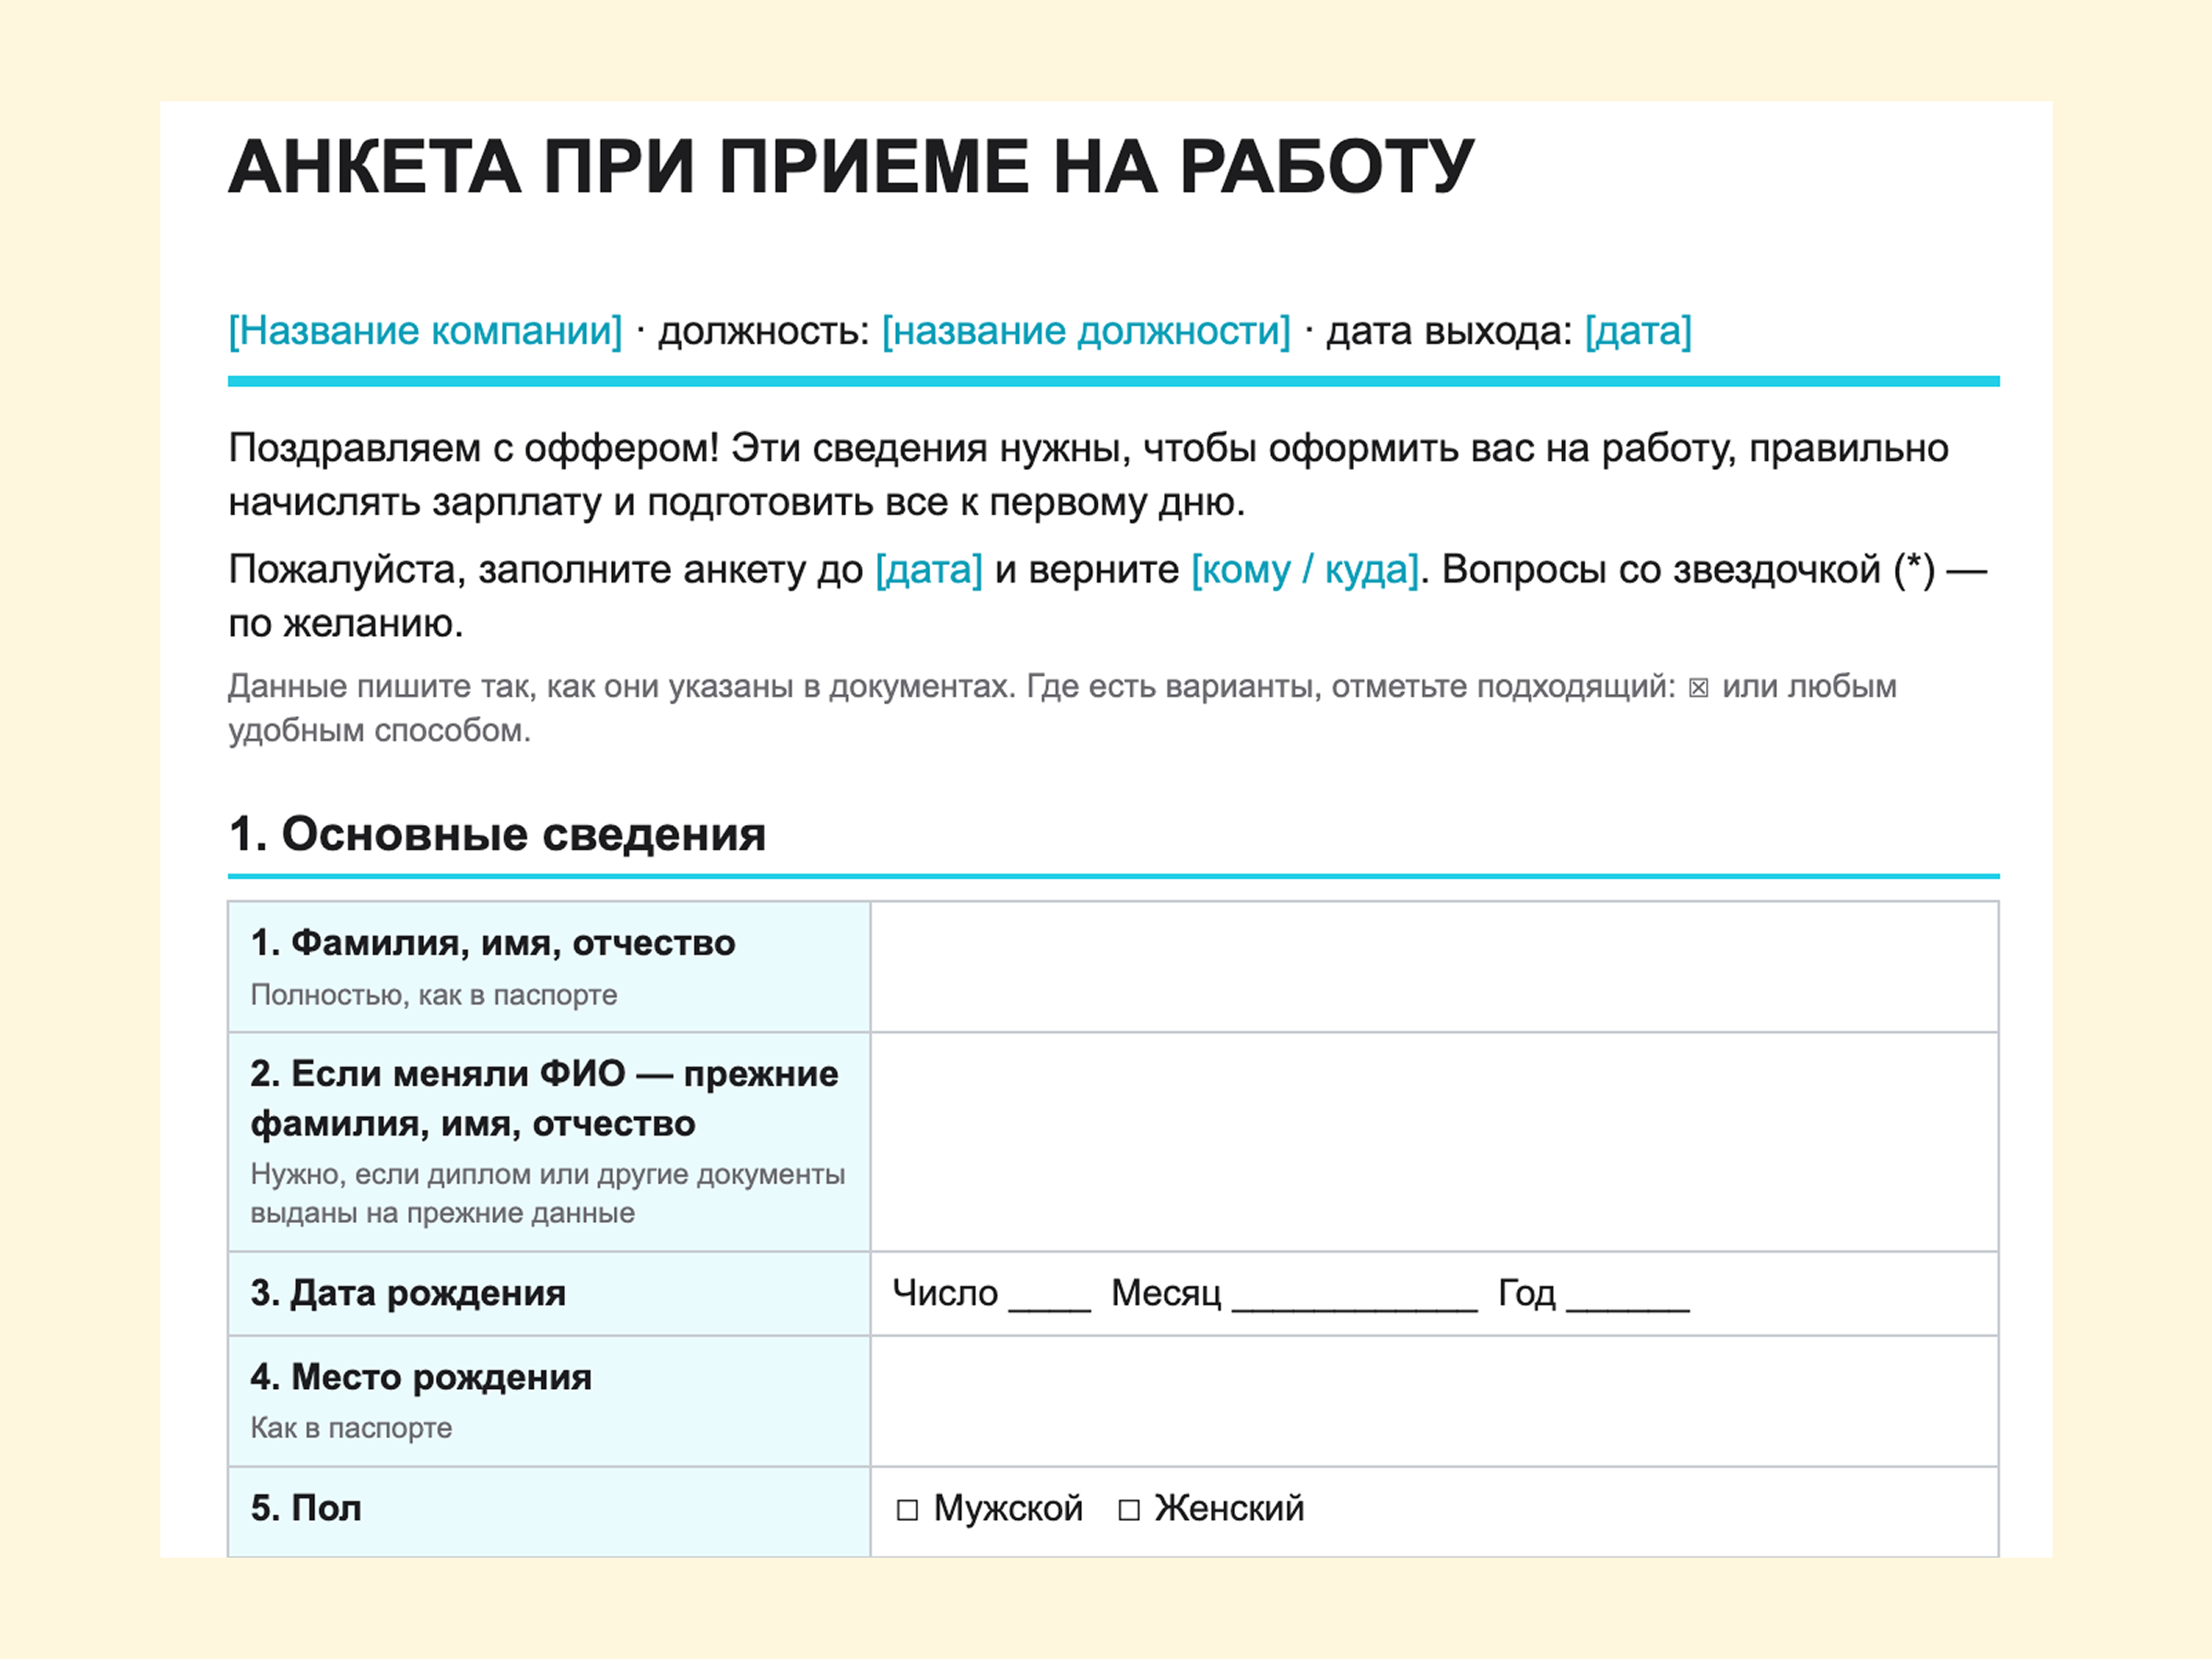Click the label 1. Фамилия, имя, отчество
Viewport: 2212px width, 1659px height.
click(493, 943)
